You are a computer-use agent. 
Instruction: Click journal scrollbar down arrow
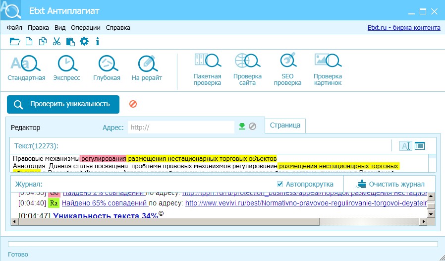(x=431, y=214)
